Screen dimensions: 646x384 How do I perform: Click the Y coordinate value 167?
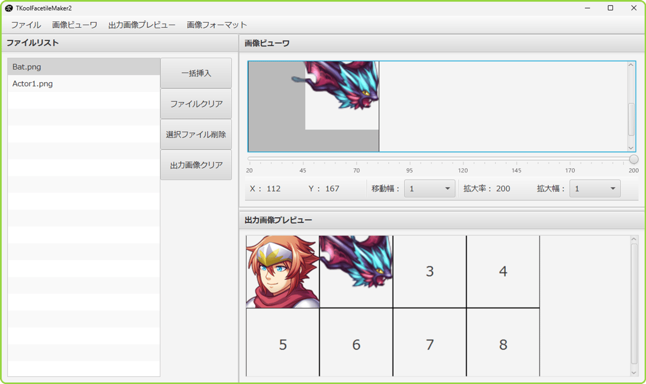(332, 188)
